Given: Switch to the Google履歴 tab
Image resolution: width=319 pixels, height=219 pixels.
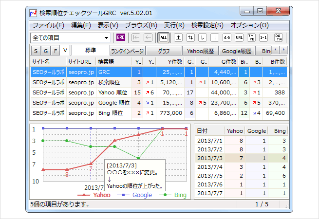Looking at the screenshot, I should click(x=237, y=51).
